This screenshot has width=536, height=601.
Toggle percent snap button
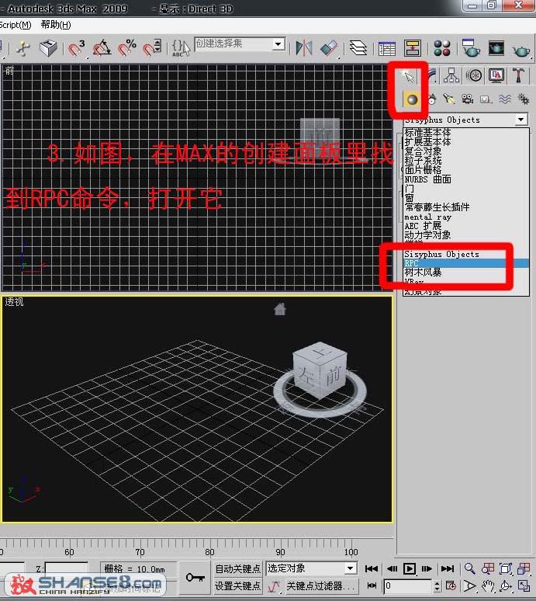click(127, 49)
